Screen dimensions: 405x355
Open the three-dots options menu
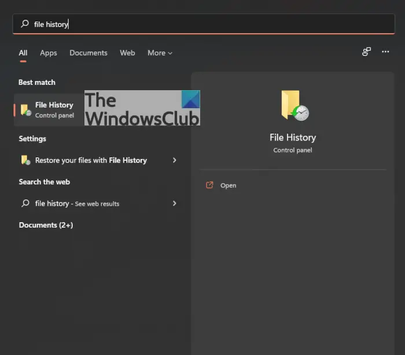[x=385, y=51]
